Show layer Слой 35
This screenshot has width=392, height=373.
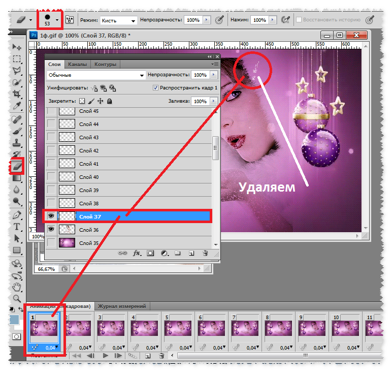(51, 242)
